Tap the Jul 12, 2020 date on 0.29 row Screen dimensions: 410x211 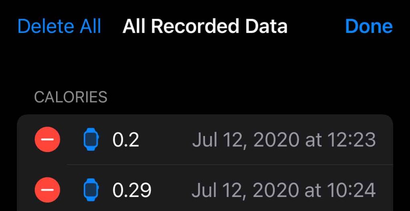point(245,190)
